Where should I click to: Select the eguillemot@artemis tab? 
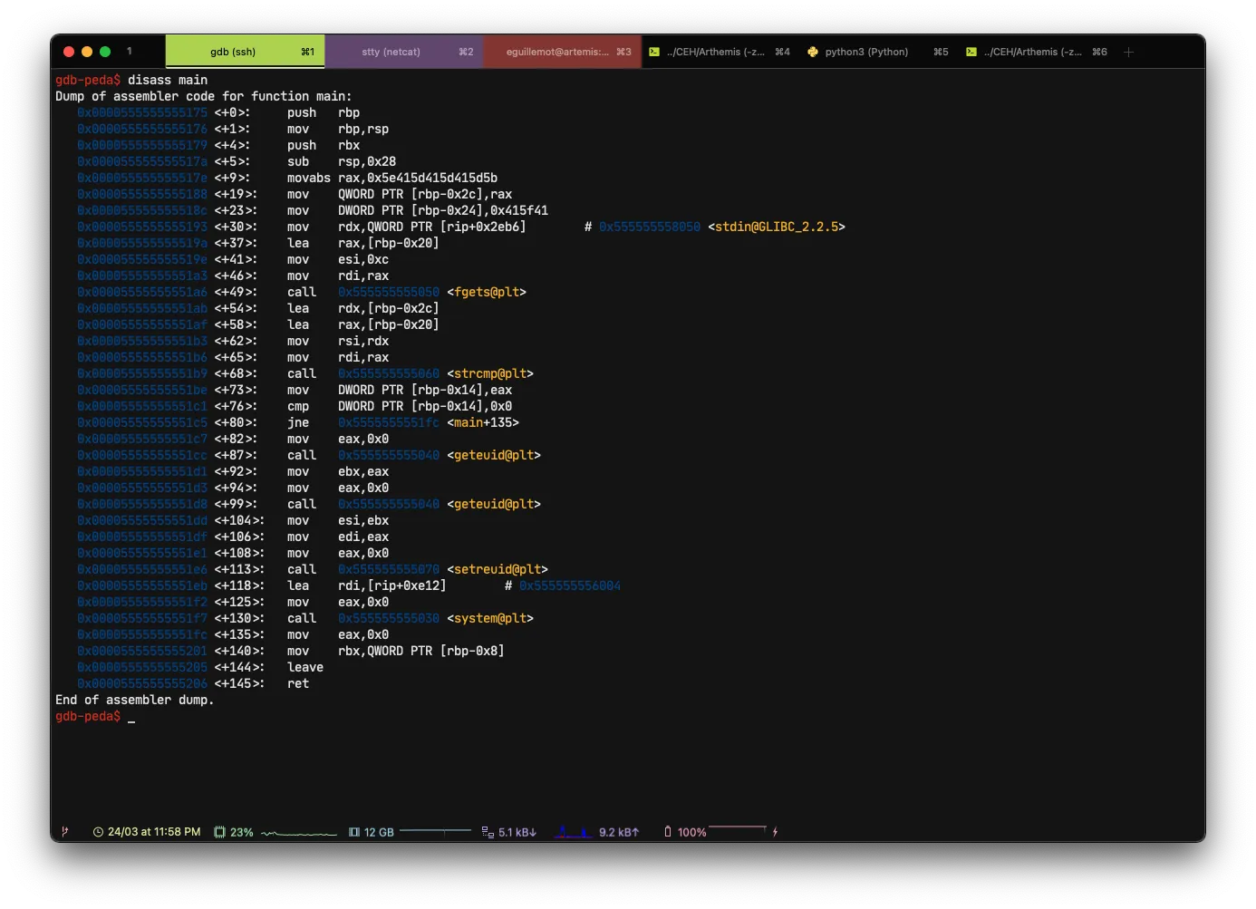coord(562,52)
